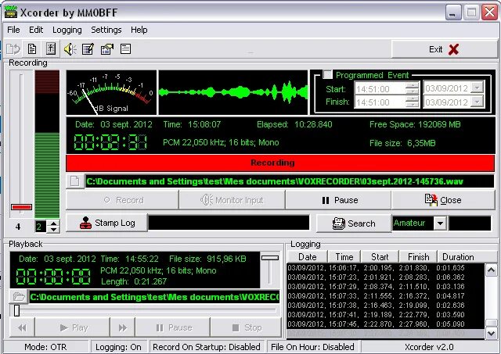Click the Exit button

pos(444,49)
